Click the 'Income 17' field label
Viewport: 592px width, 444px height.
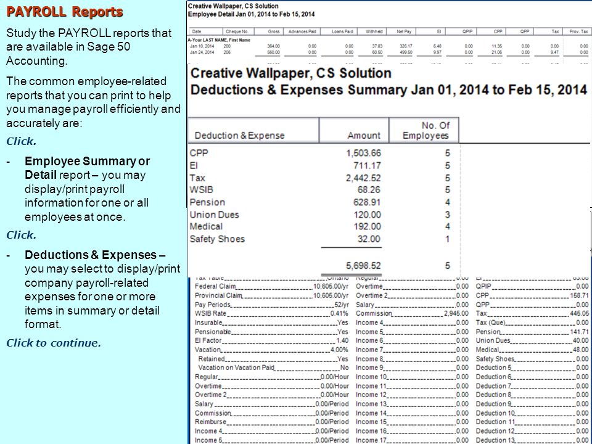coord(371,440)
